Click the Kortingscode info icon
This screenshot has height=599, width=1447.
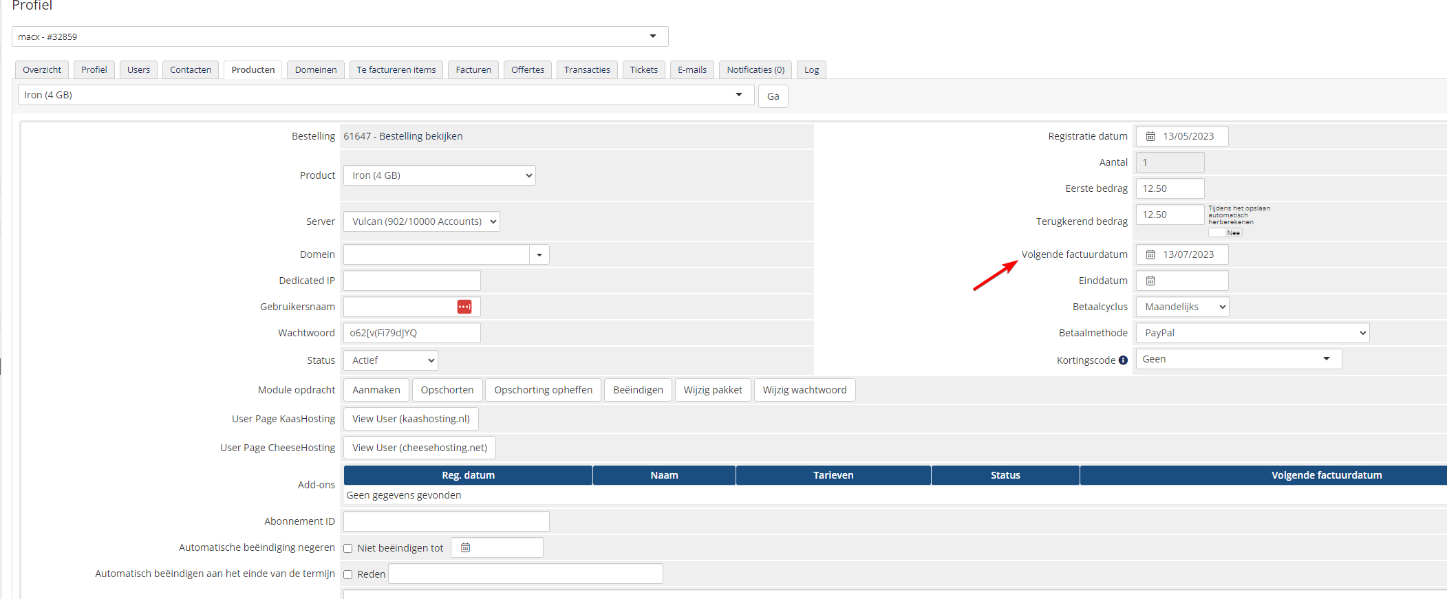point(1123,360)
